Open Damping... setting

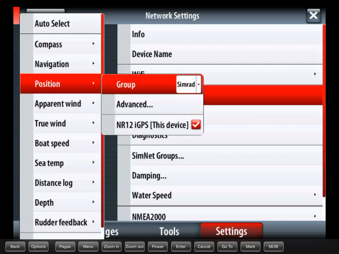coord(220,176)
